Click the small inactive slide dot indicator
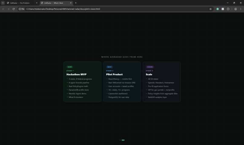 [120, 140]
